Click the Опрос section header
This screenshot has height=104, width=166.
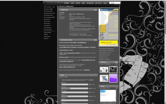coord(78,75)
